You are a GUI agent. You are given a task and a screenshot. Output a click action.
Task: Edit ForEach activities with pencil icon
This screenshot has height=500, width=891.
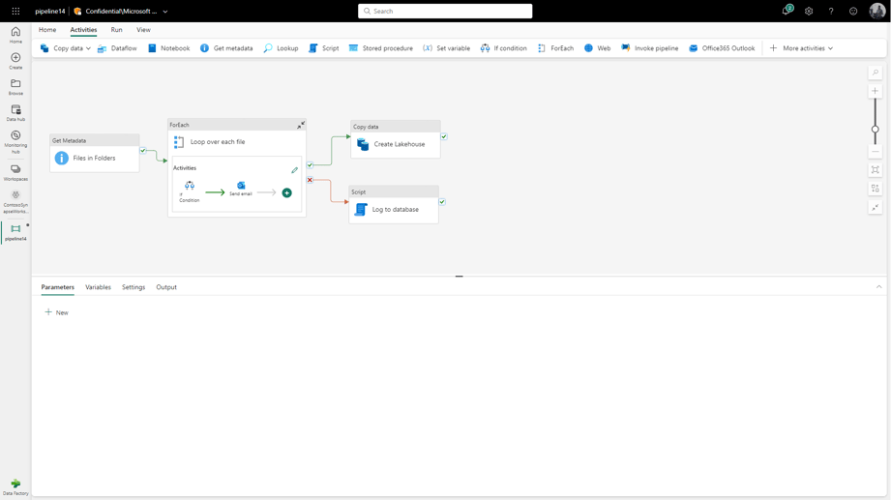tap(294, 170)
